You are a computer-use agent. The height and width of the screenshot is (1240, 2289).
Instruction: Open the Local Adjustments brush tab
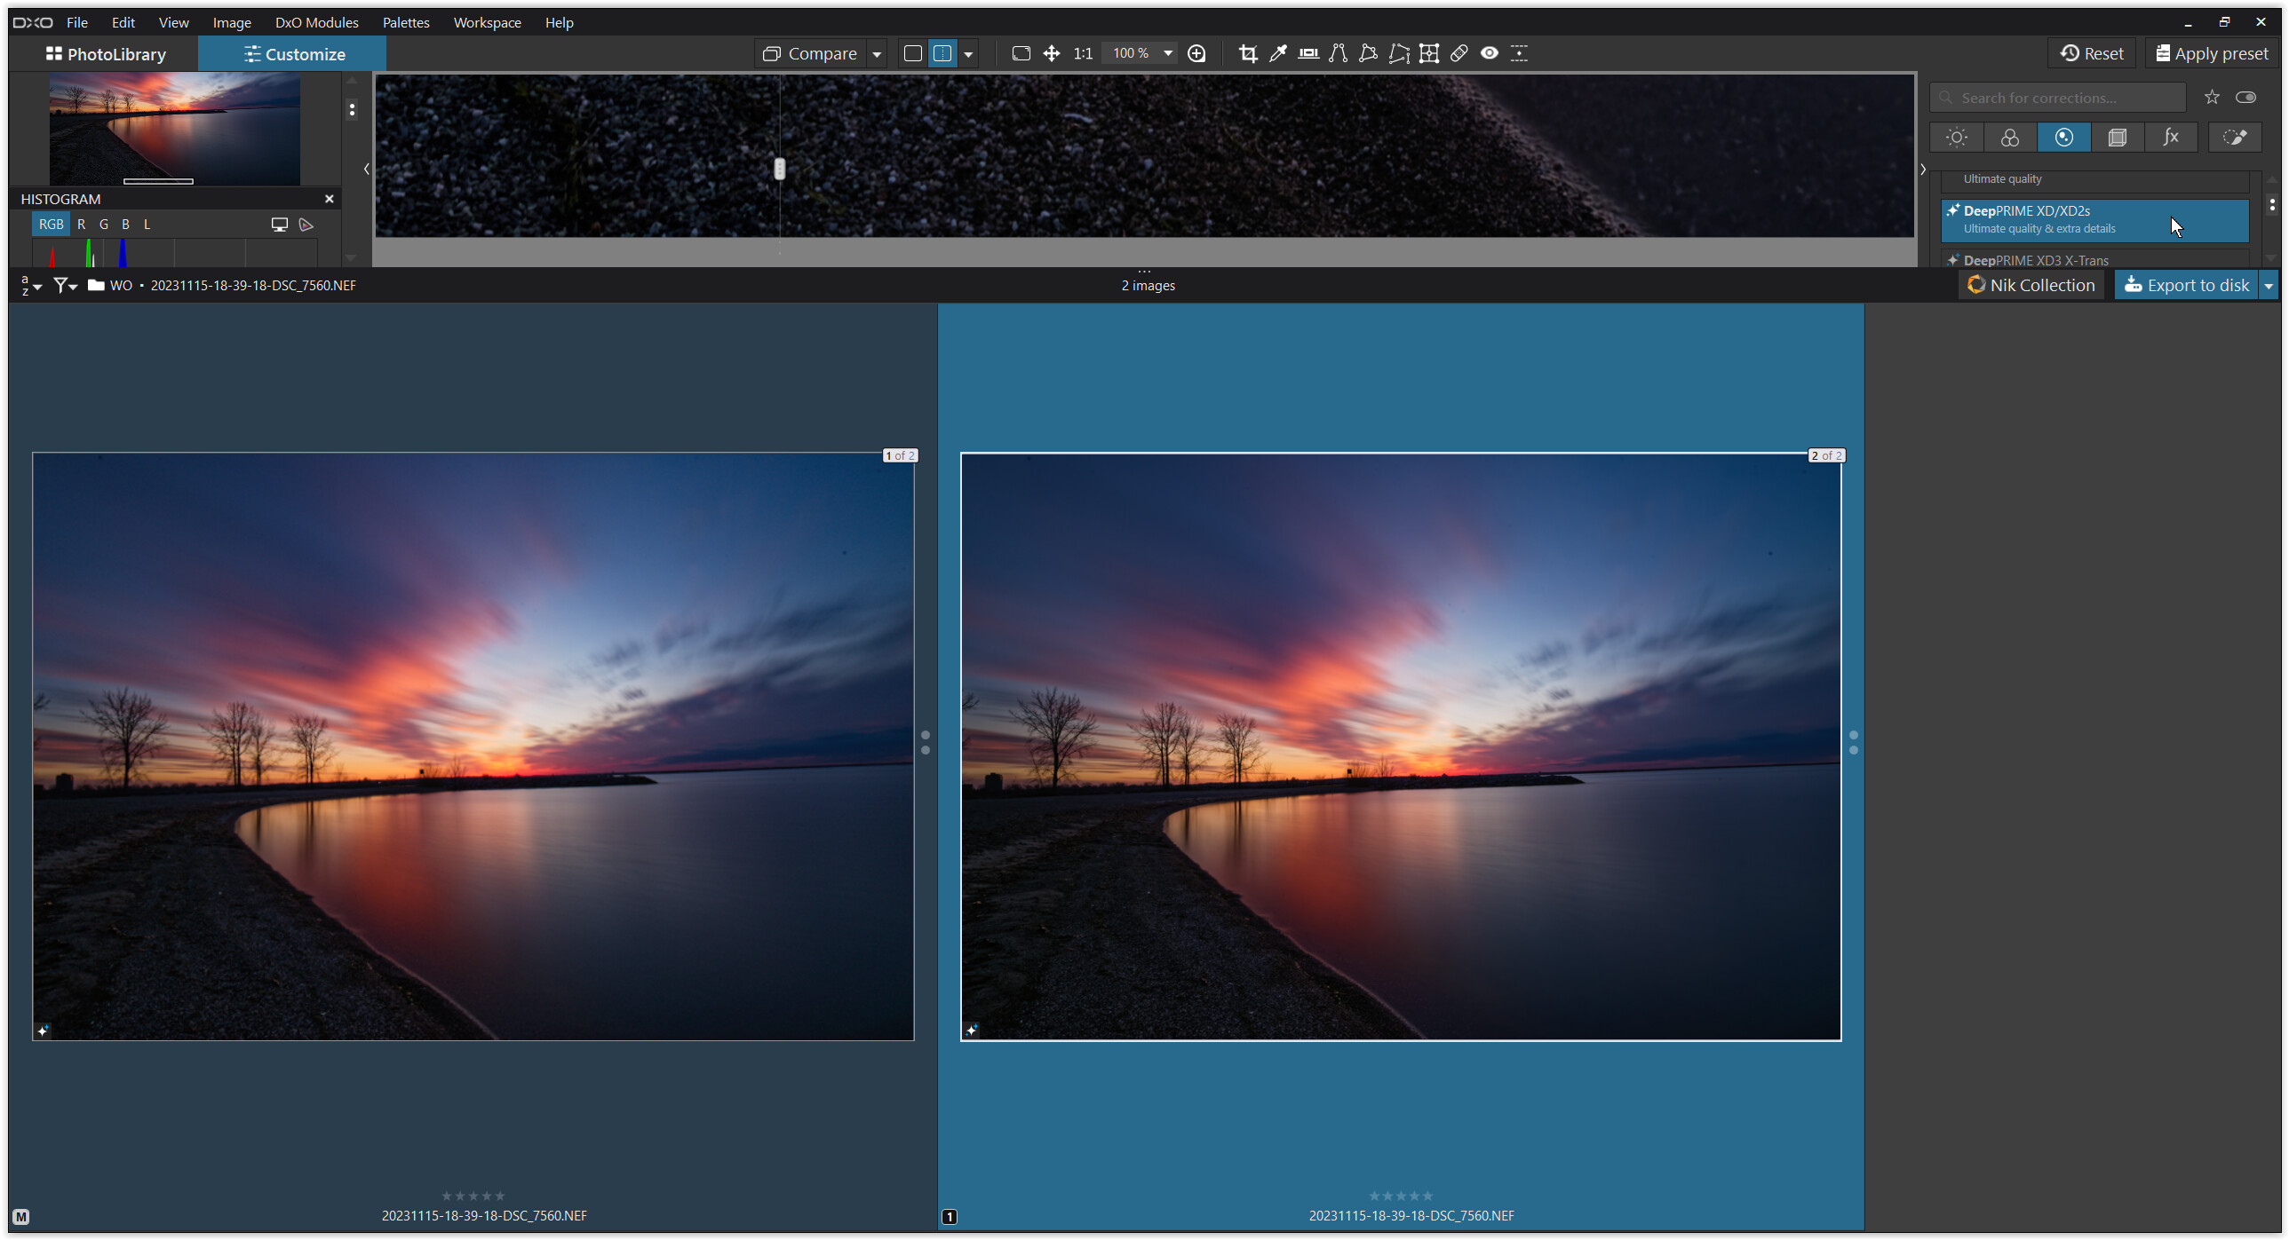2234,138
